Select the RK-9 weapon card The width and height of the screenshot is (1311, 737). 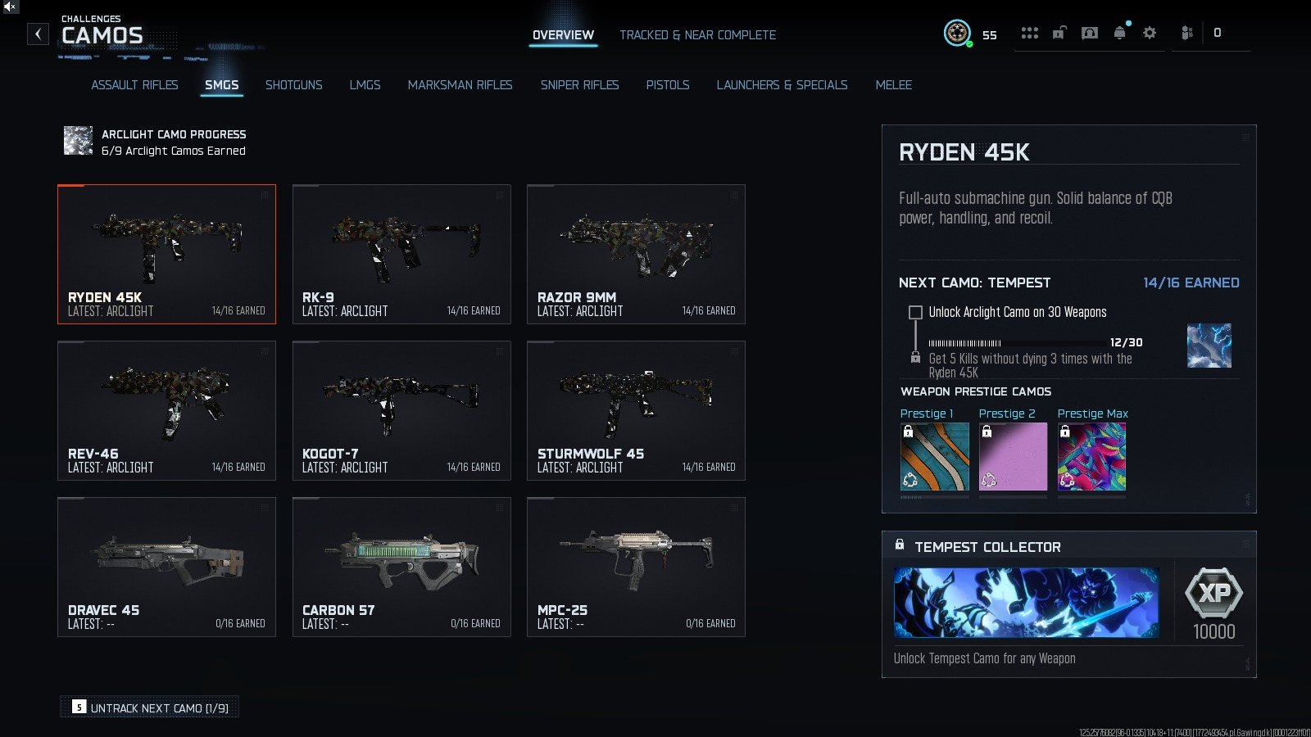401,254
